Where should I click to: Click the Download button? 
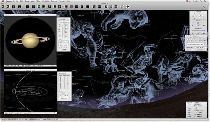pos(63,45)
